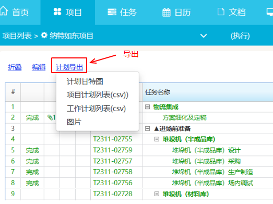Choose 工作计划列表(csv) export option
Screen dimensions: 273x204
[96, 109]
